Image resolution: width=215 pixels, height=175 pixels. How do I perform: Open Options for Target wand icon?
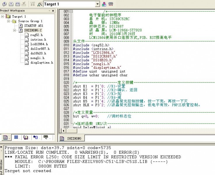(39, 4)
